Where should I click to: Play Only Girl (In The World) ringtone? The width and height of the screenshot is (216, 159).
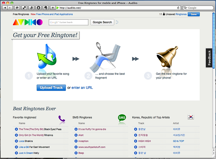pos(16,135)
